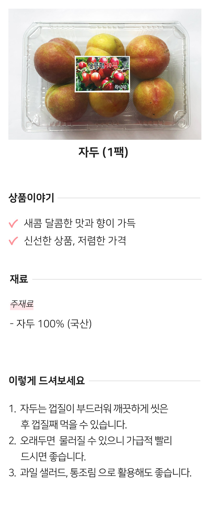The height and width of the screenshot is (525, 209).
Task: Click tip number 3 about 과일 샐러드
Action: (100, 473)
